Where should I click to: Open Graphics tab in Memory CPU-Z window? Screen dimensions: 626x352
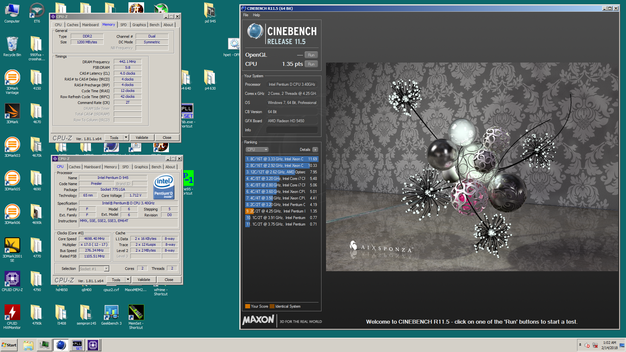[x=139, y=25]
